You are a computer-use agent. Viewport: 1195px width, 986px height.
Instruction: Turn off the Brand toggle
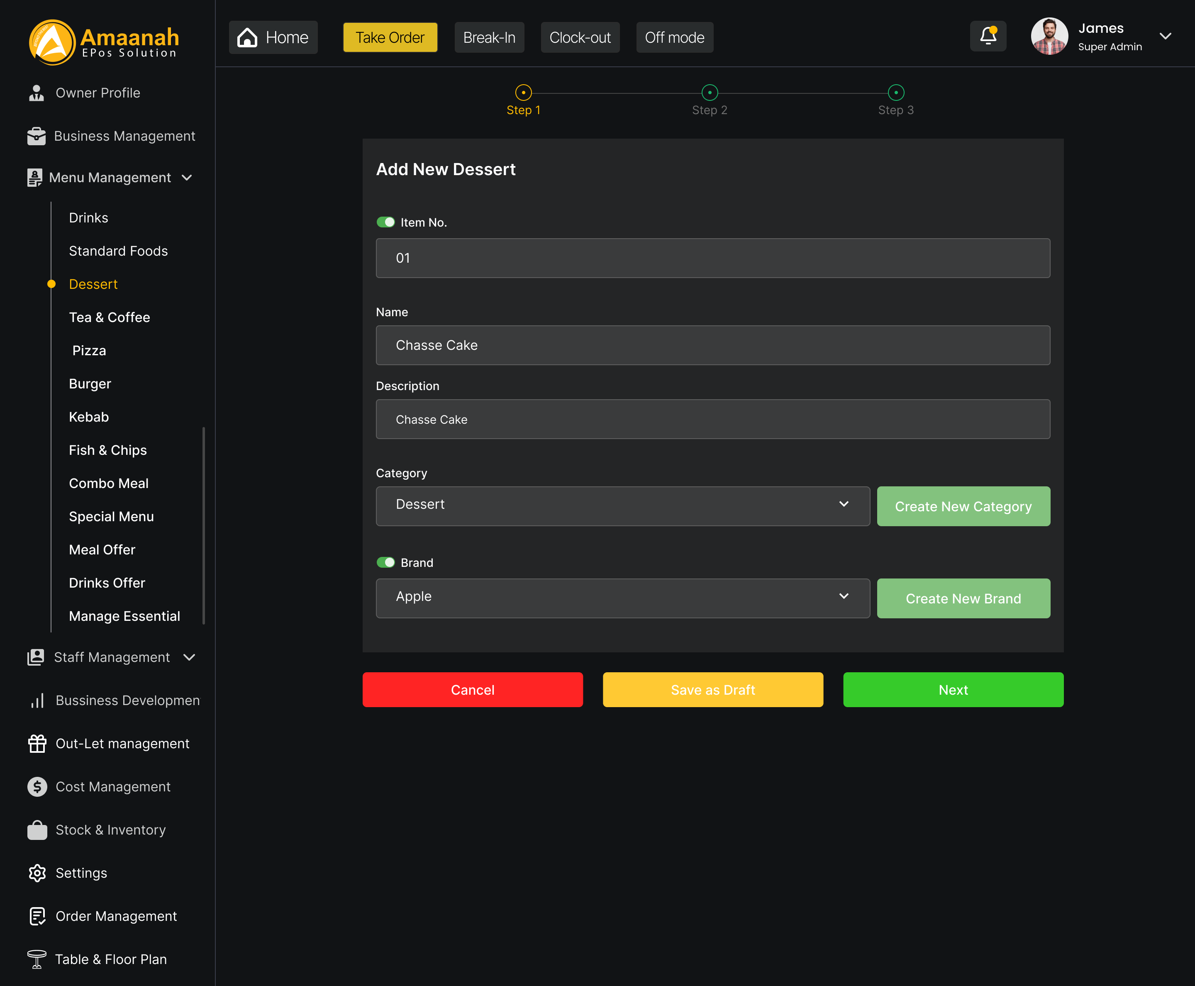point(385,562)
